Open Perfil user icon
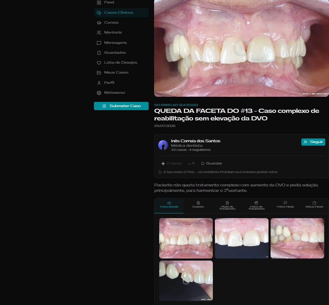 [99, 83]
